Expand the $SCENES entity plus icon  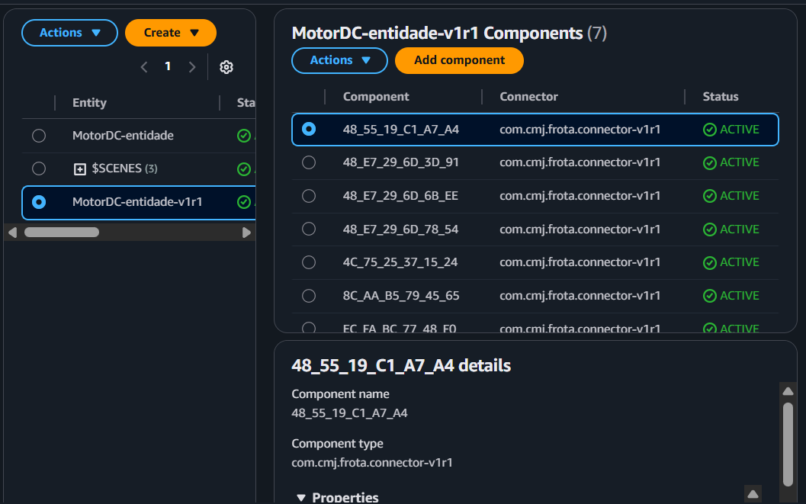80,169
